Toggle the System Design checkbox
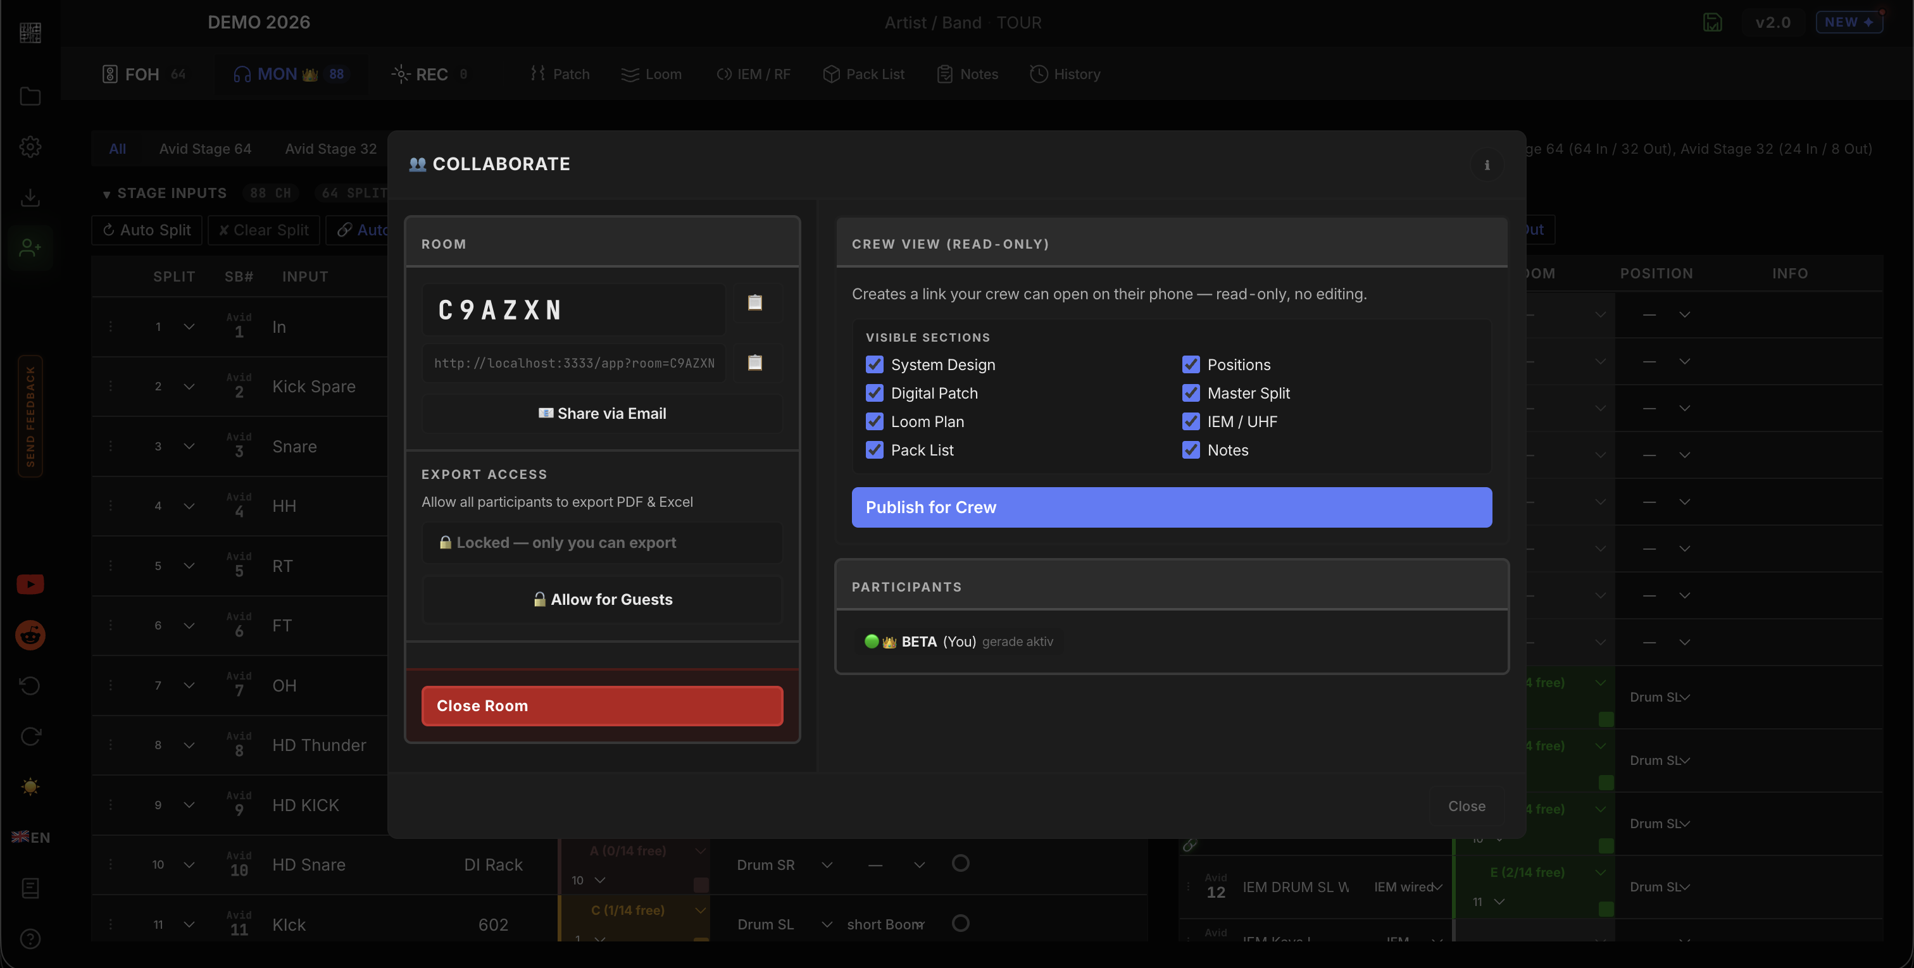This screenshot has width=1914, height=968. click(875, 365)
